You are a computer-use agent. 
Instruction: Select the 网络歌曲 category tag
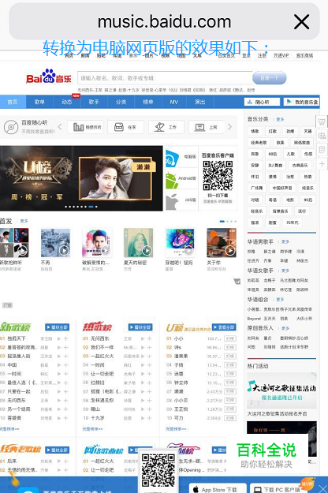[302, 143]
